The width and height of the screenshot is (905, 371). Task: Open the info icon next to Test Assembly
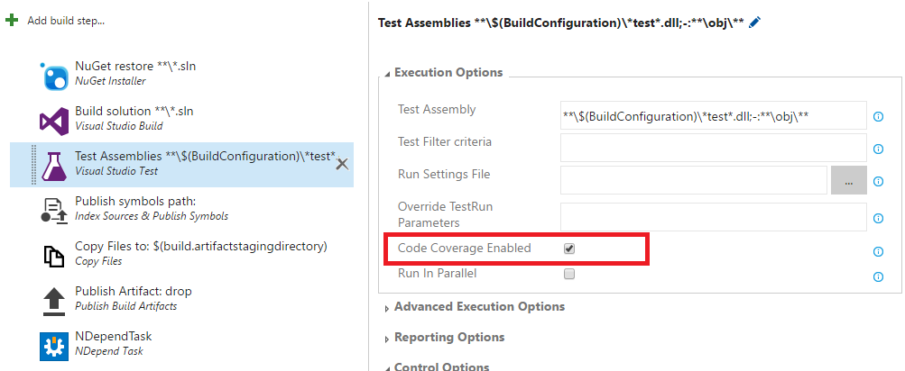point(878,116)
